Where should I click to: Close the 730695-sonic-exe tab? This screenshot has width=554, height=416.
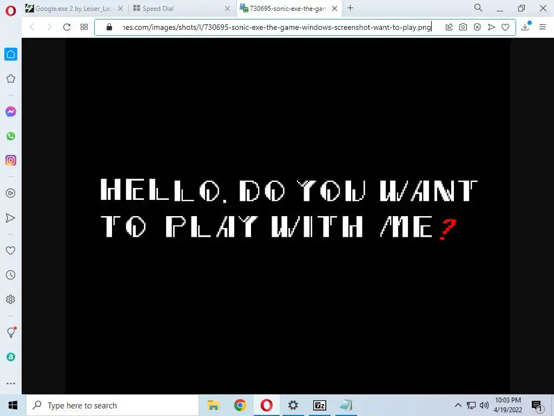334,9
